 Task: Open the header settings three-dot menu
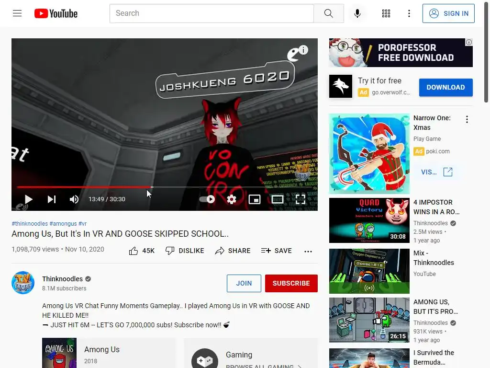pyautogui.click(x=409, y=13)
